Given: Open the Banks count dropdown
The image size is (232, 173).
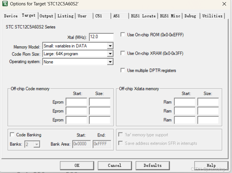Looking at the screenshot, I should click(37, 144).
